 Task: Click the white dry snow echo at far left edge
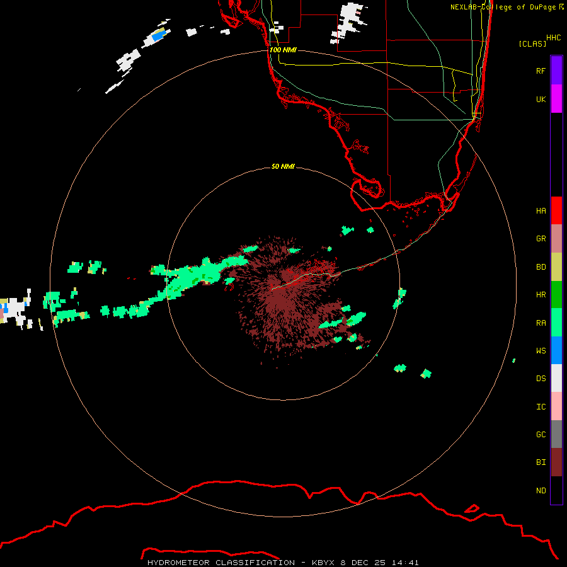coord(14,309)
